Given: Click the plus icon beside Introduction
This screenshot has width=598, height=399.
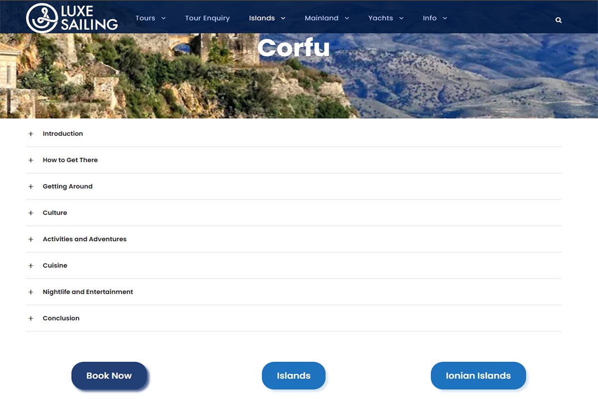Looking at the screenshot, I should (x=31, y=134).
